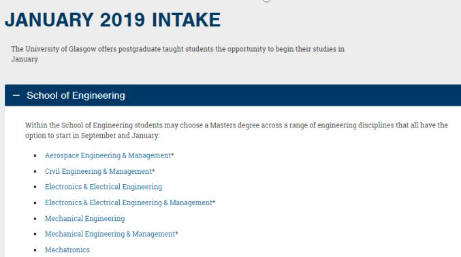Click the University of Glasgow intro paragraph
461x257 pixels.
(x=178, y=54)
